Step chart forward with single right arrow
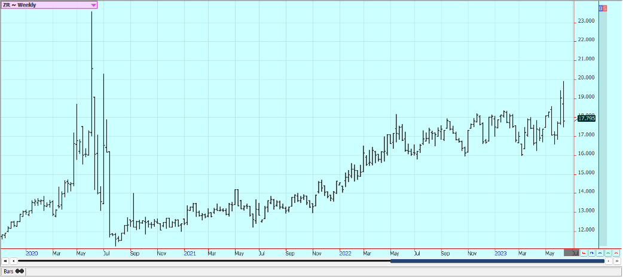 [x=609, y=261]
